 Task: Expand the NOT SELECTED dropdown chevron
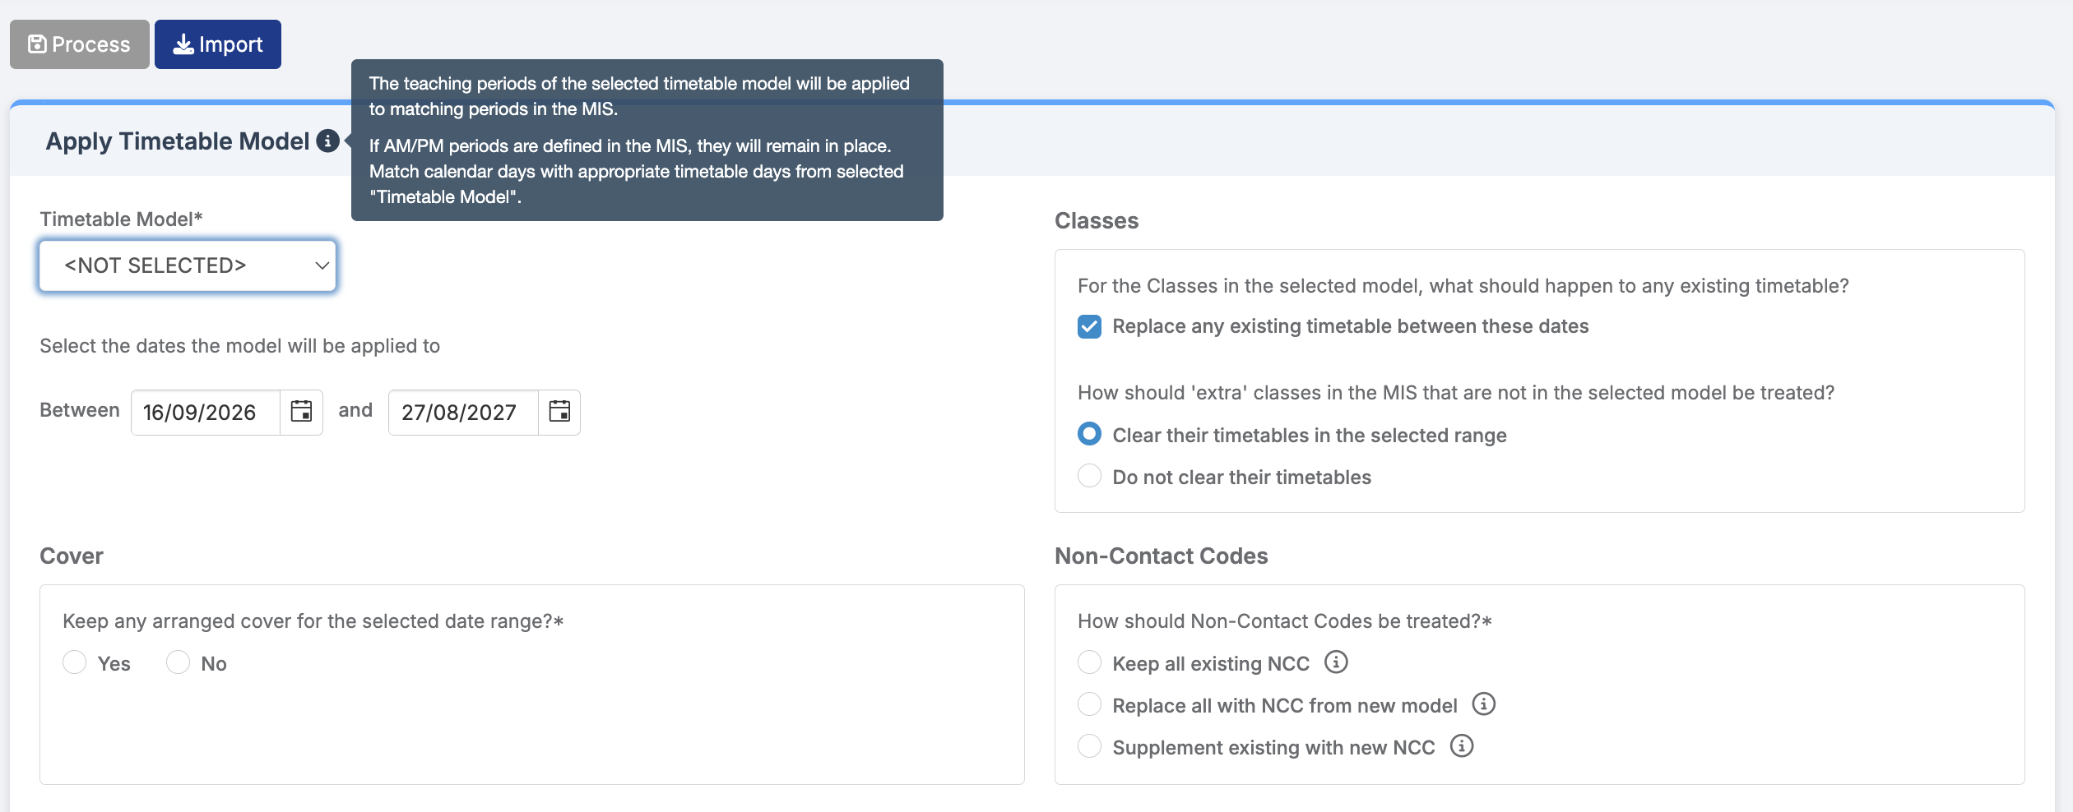(322, 265)
